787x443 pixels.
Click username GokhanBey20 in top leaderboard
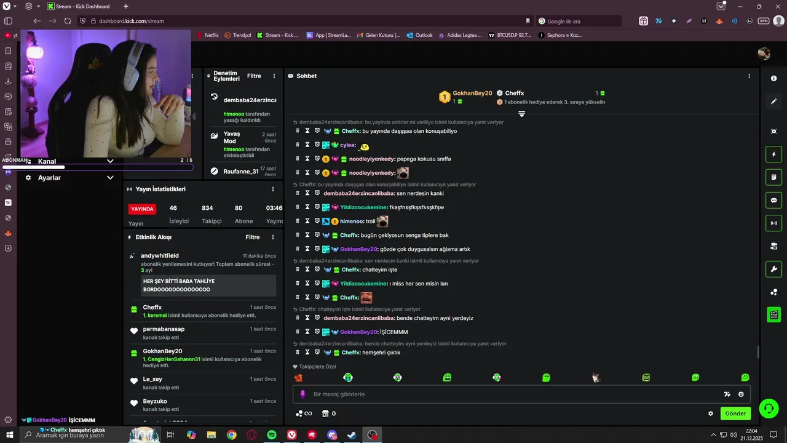[x=472, y=94]
